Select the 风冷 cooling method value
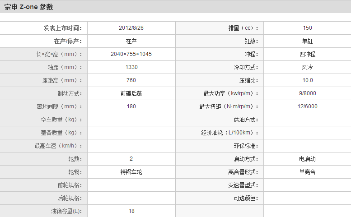Image resolution: width=351 pixels, height=217 pixels. pos(307,67)
